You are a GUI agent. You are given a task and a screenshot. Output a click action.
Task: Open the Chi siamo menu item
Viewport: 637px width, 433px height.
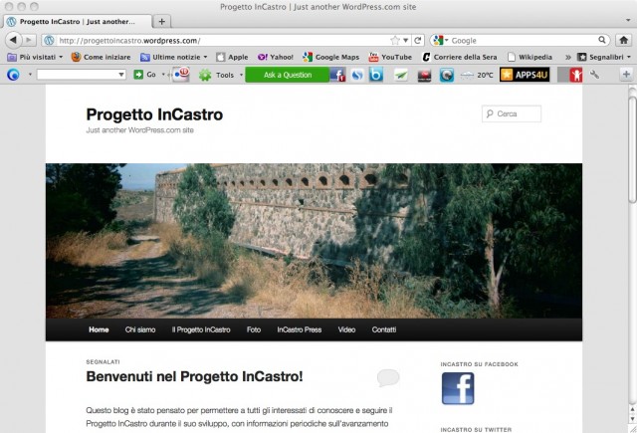[x=139, y=328]
